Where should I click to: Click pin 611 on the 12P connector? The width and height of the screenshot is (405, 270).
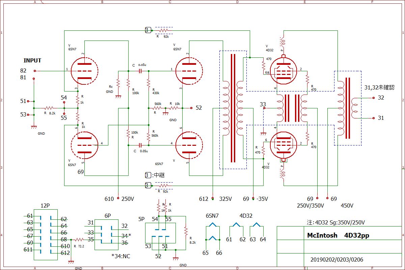pos(28,249)
